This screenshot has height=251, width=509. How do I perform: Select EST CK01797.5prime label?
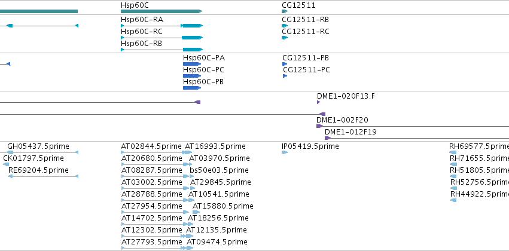[x=33, y=158]
